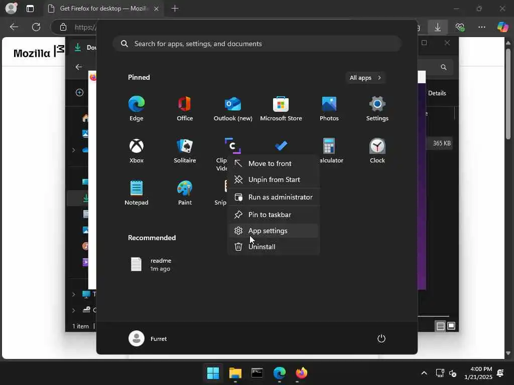
Task: Choose Run as administrator
Action: pyautogui.click(x=274, y=197)
